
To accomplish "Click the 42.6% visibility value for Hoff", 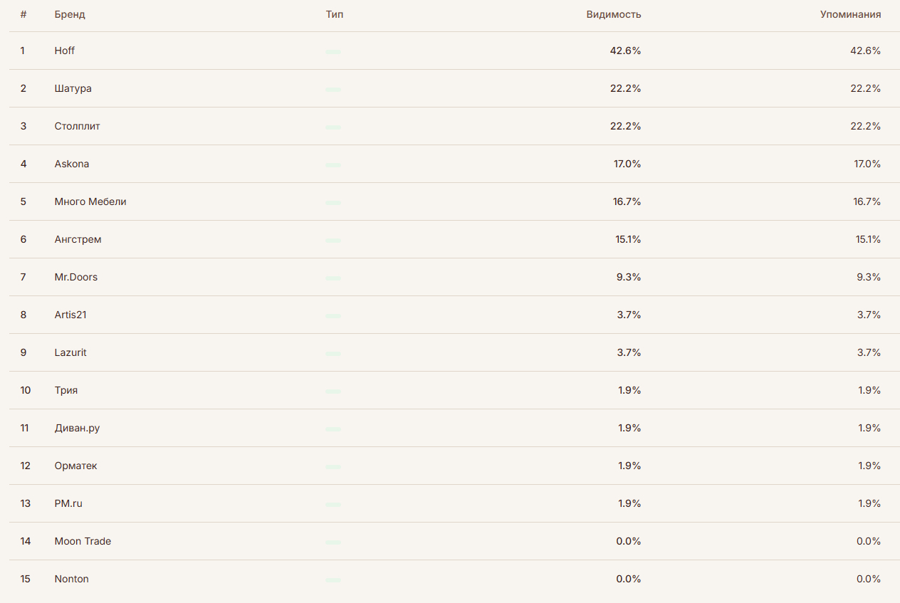I will [625, 51].
